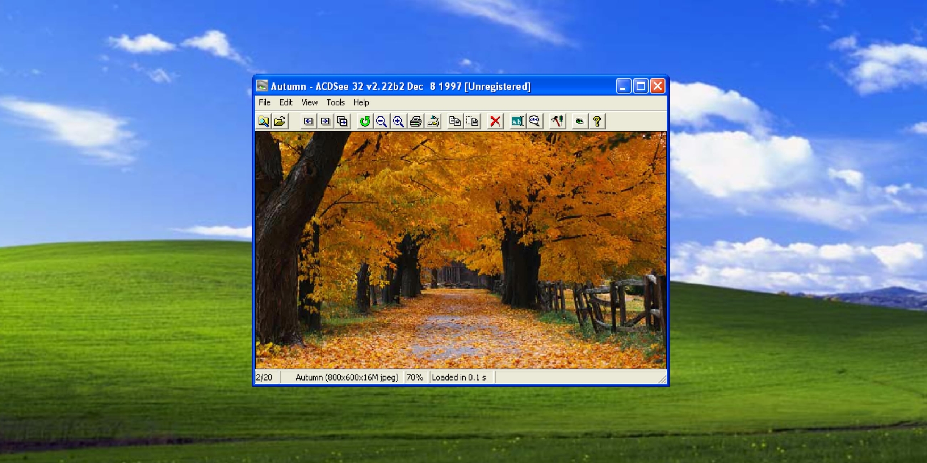Click the Autumn image preview
This screenshot has width=927, height=463.
coord(461,250)
